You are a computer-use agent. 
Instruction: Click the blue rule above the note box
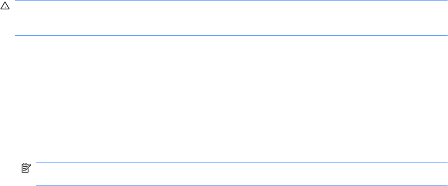point(242,162)
